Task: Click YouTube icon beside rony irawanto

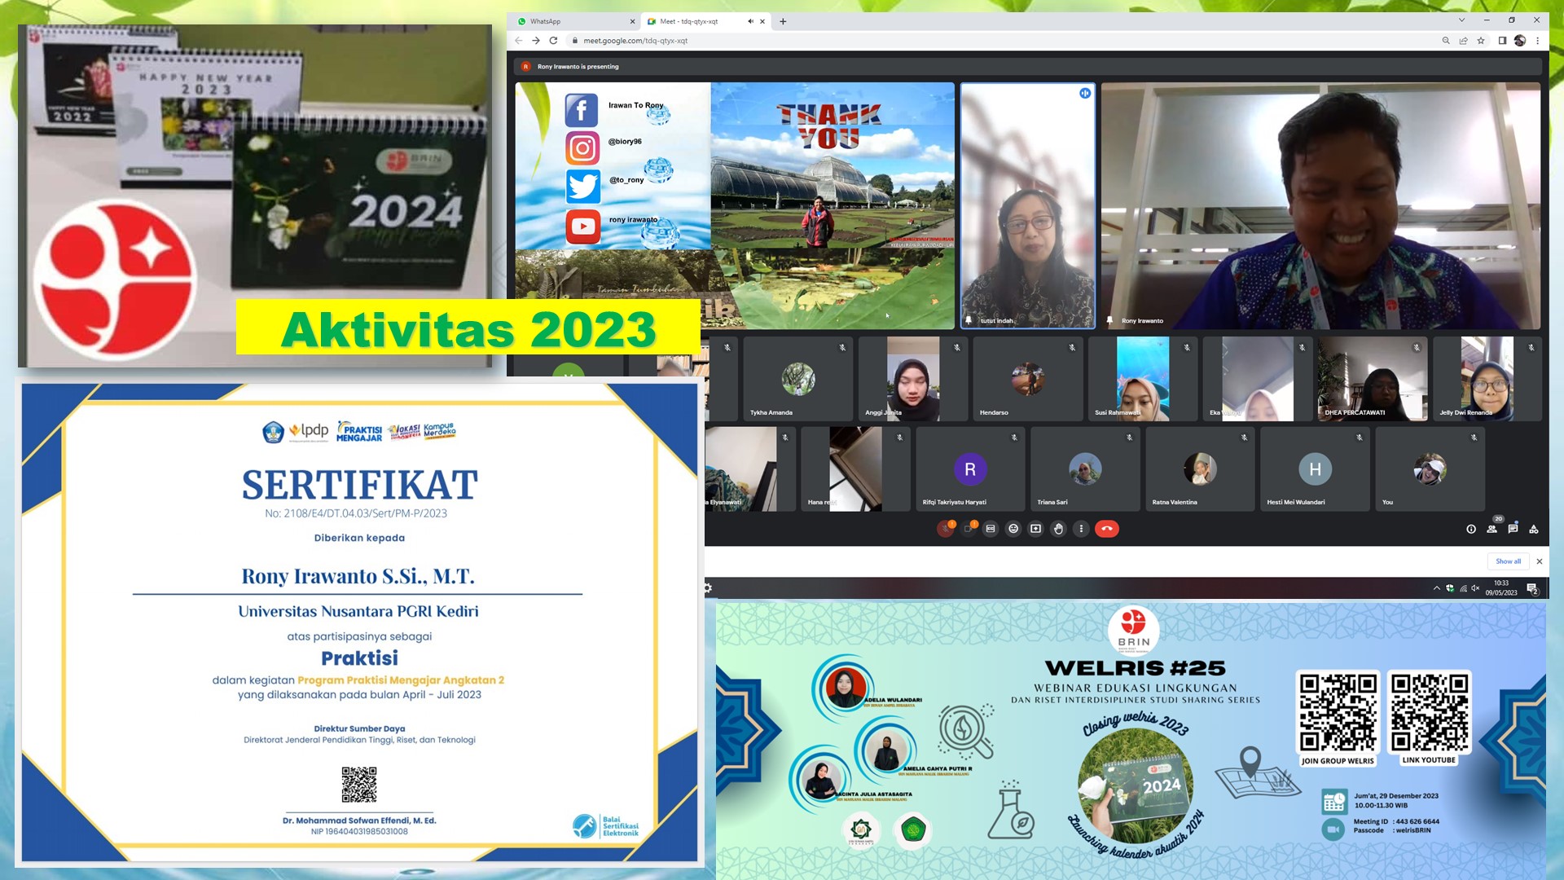Action: pos(583,227)
